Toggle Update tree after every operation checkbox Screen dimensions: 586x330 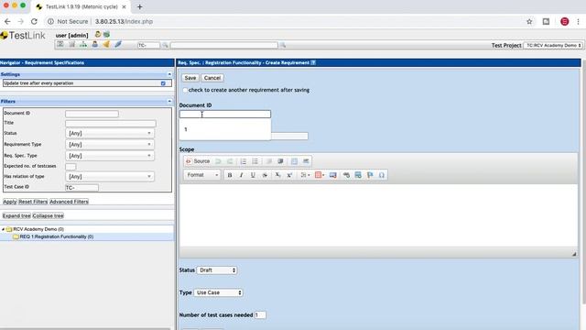point(163,83)
